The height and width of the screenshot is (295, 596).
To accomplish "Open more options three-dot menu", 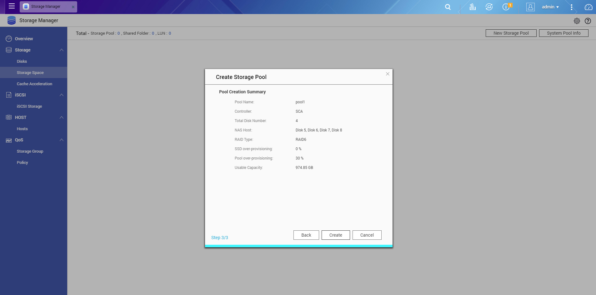I will pos(571,7).
